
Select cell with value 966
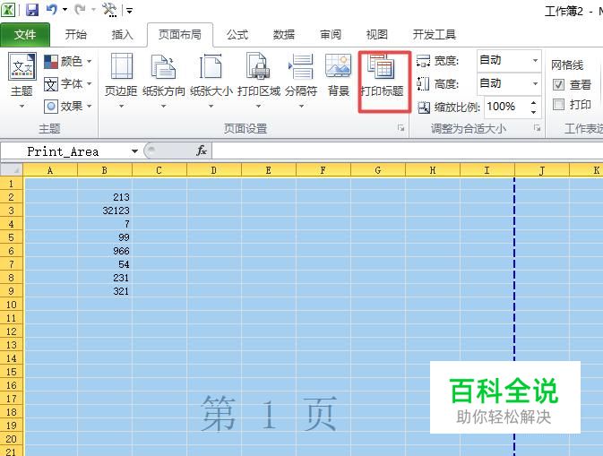point(105,251)
